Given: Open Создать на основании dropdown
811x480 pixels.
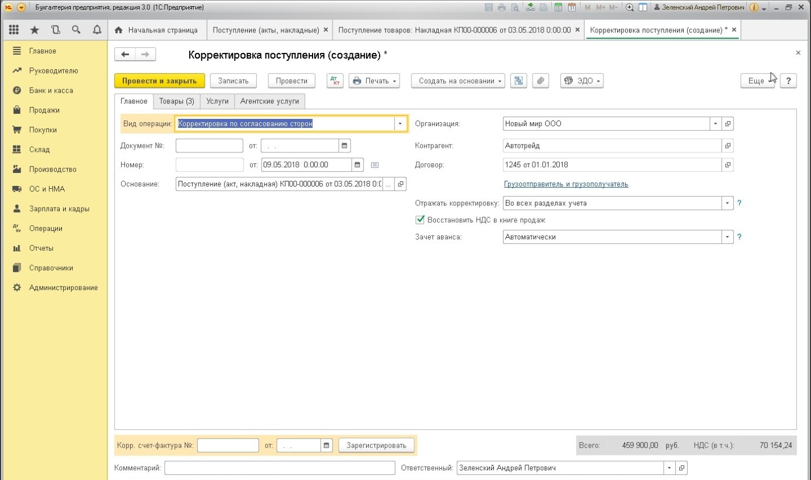Looking at the screenshot, I should tap(458, 81).
